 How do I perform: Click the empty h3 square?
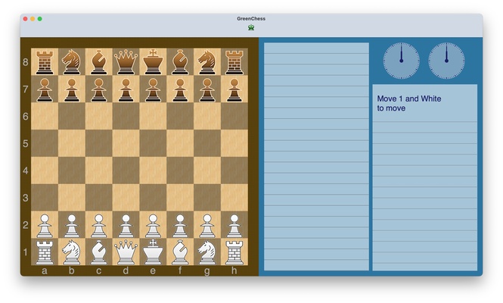[234, 198]
